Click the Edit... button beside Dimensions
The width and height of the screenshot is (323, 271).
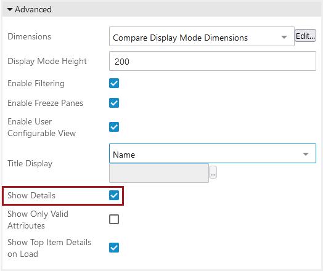coord(305,36)
